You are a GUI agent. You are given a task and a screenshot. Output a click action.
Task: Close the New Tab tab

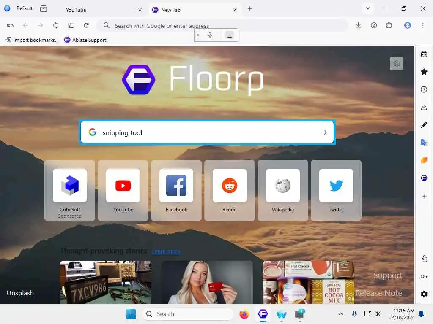(235, 10)
